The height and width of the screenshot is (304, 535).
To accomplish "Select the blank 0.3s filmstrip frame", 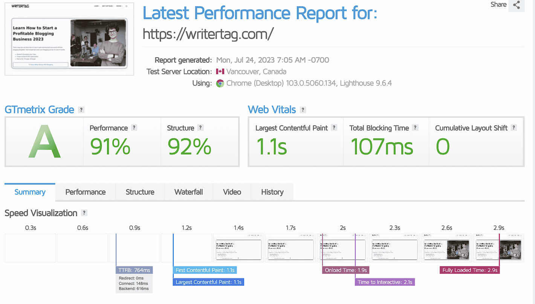I will (31, 248).
